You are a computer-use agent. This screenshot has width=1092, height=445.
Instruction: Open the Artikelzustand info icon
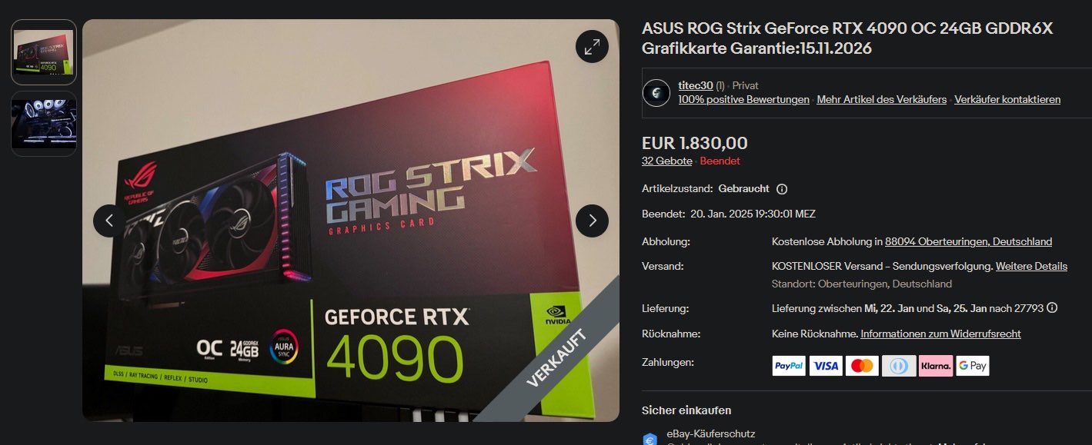tap(782, 189)
